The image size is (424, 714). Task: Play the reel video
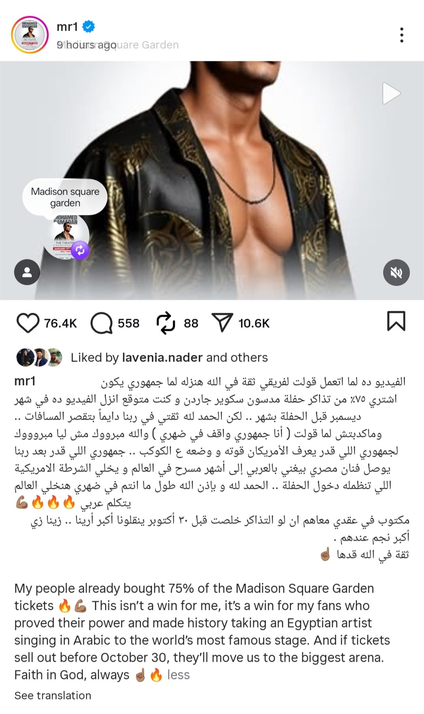click(392, 94)
